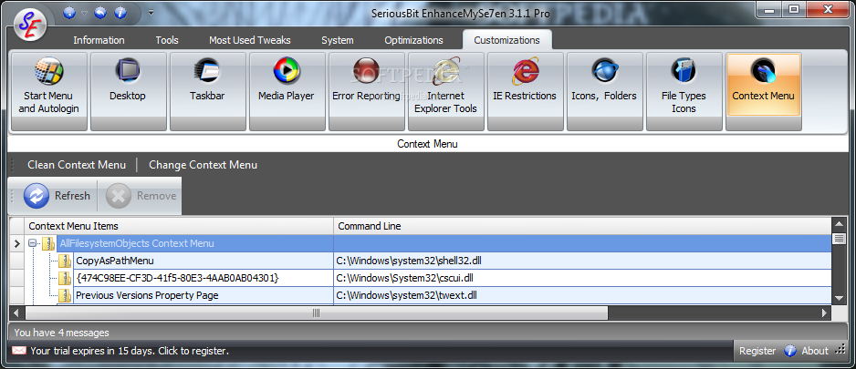Switch to the Information tab

[x=99, y=40]
